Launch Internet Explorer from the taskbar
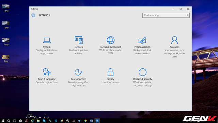Viewport: 218px width, 123px height. 32,121
